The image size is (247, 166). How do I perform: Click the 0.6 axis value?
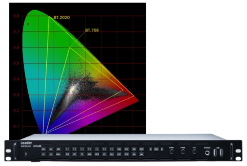[16, 48]
